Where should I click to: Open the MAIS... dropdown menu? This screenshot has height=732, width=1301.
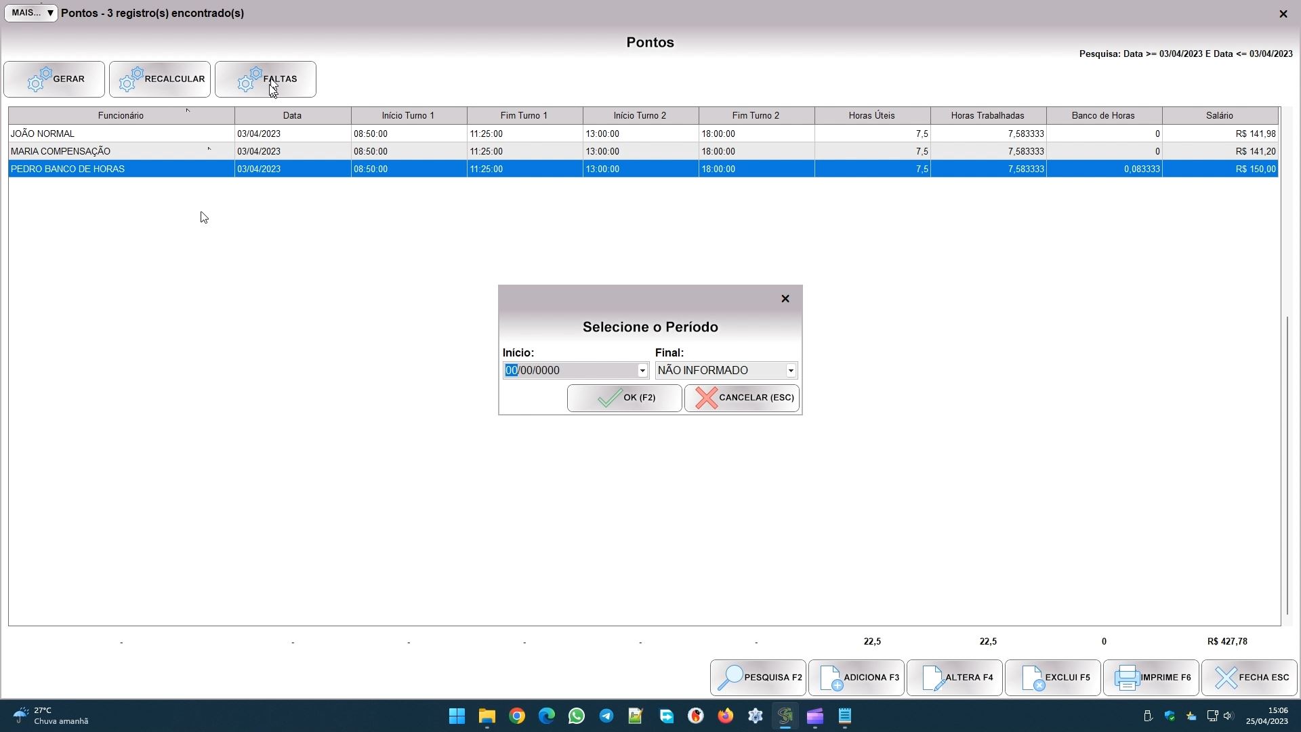coord(31,13)
